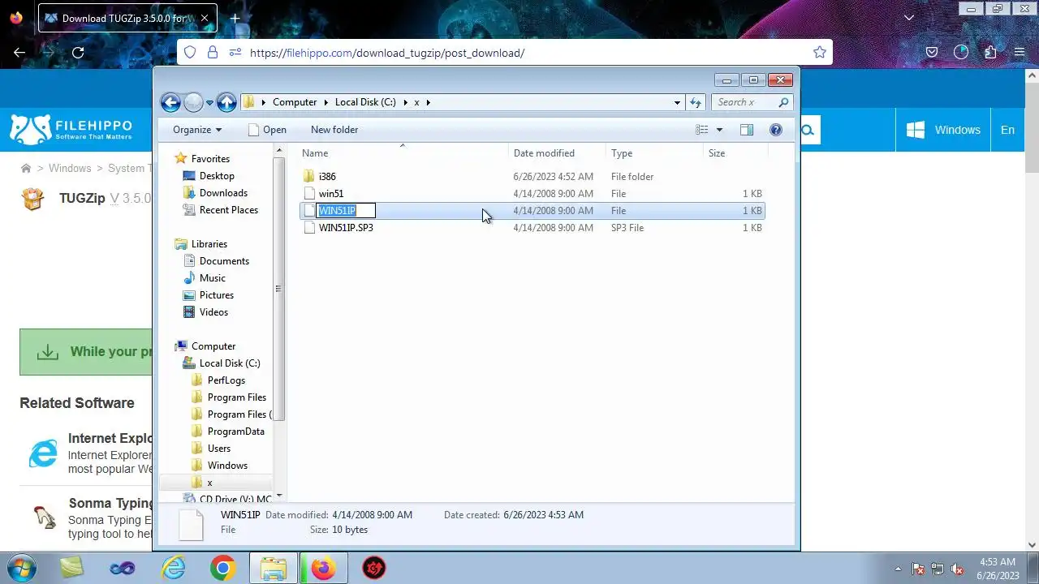Select Users folder in the tree
This screenshot has height=584, width=1039.
tap(219, 449)
